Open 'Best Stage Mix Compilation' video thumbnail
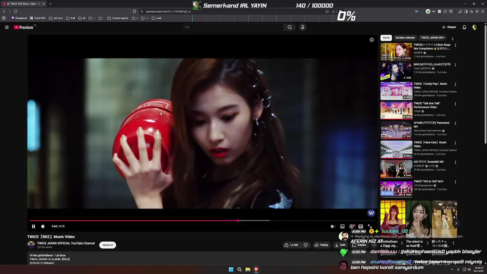The height and width of the screenshot is (274, 487). [x=396, y=52]
